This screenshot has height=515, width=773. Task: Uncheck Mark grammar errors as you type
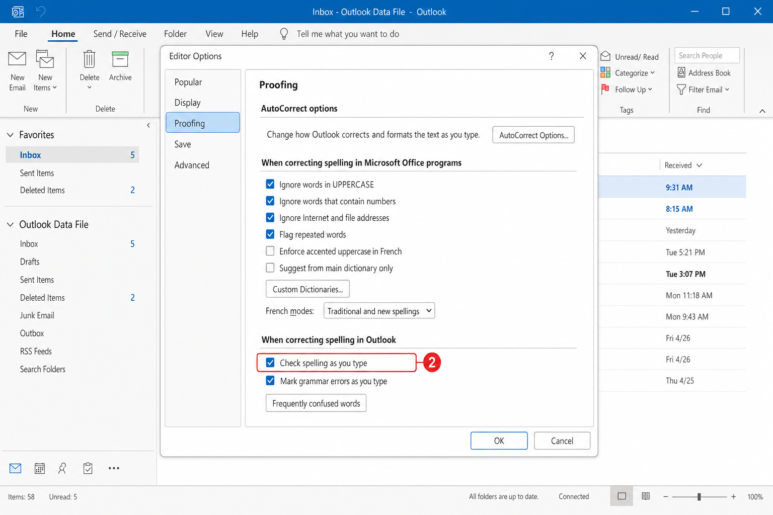[270, 380]
